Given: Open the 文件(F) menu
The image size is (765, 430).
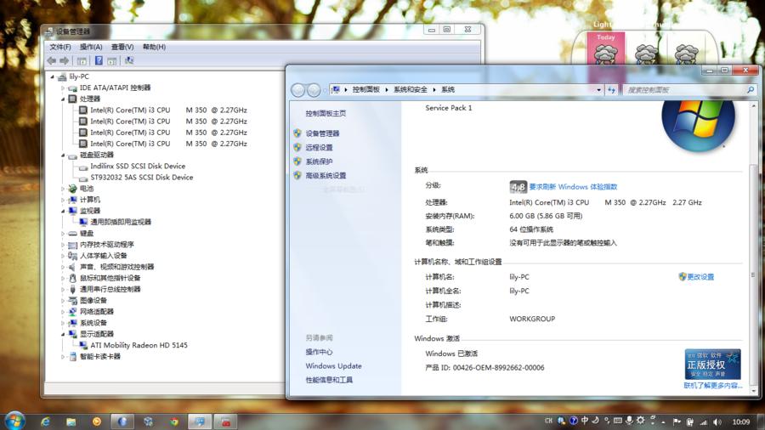Looking at the screenshot, I should pos(60,47).
